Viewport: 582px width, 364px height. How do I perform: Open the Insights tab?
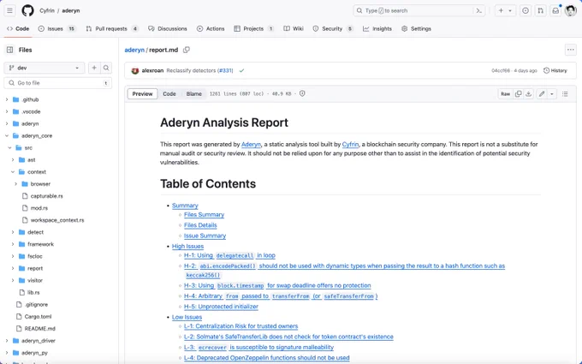pos(377,28)
